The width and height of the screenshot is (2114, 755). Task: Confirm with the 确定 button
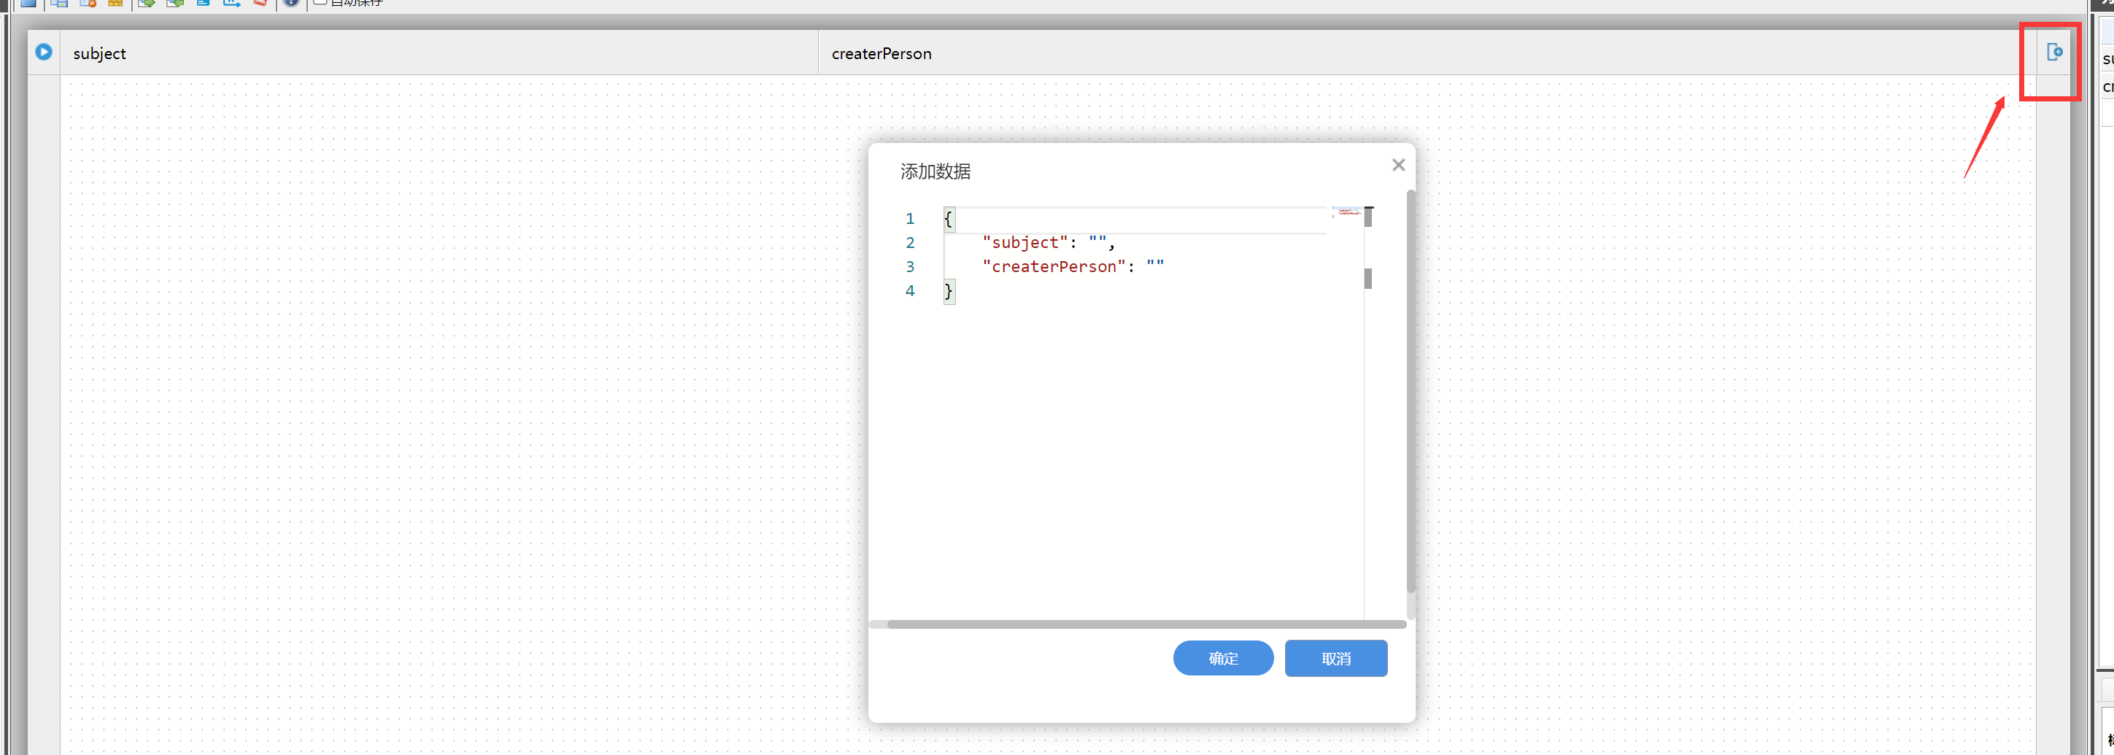[1223, 658]
